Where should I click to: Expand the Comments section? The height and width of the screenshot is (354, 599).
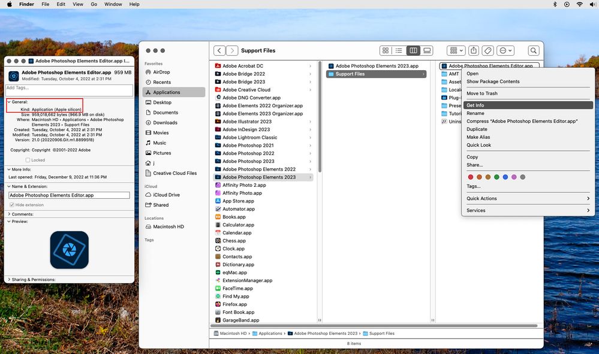pos(9,214)
